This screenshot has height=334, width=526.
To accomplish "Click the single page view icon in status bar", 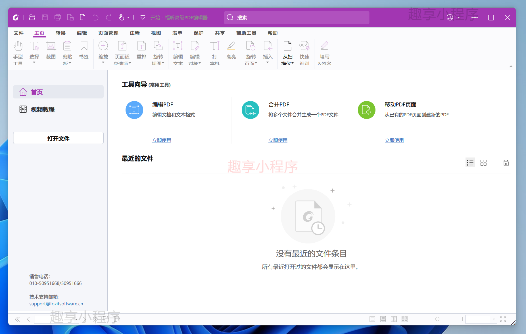I will (x=372, y=319).
